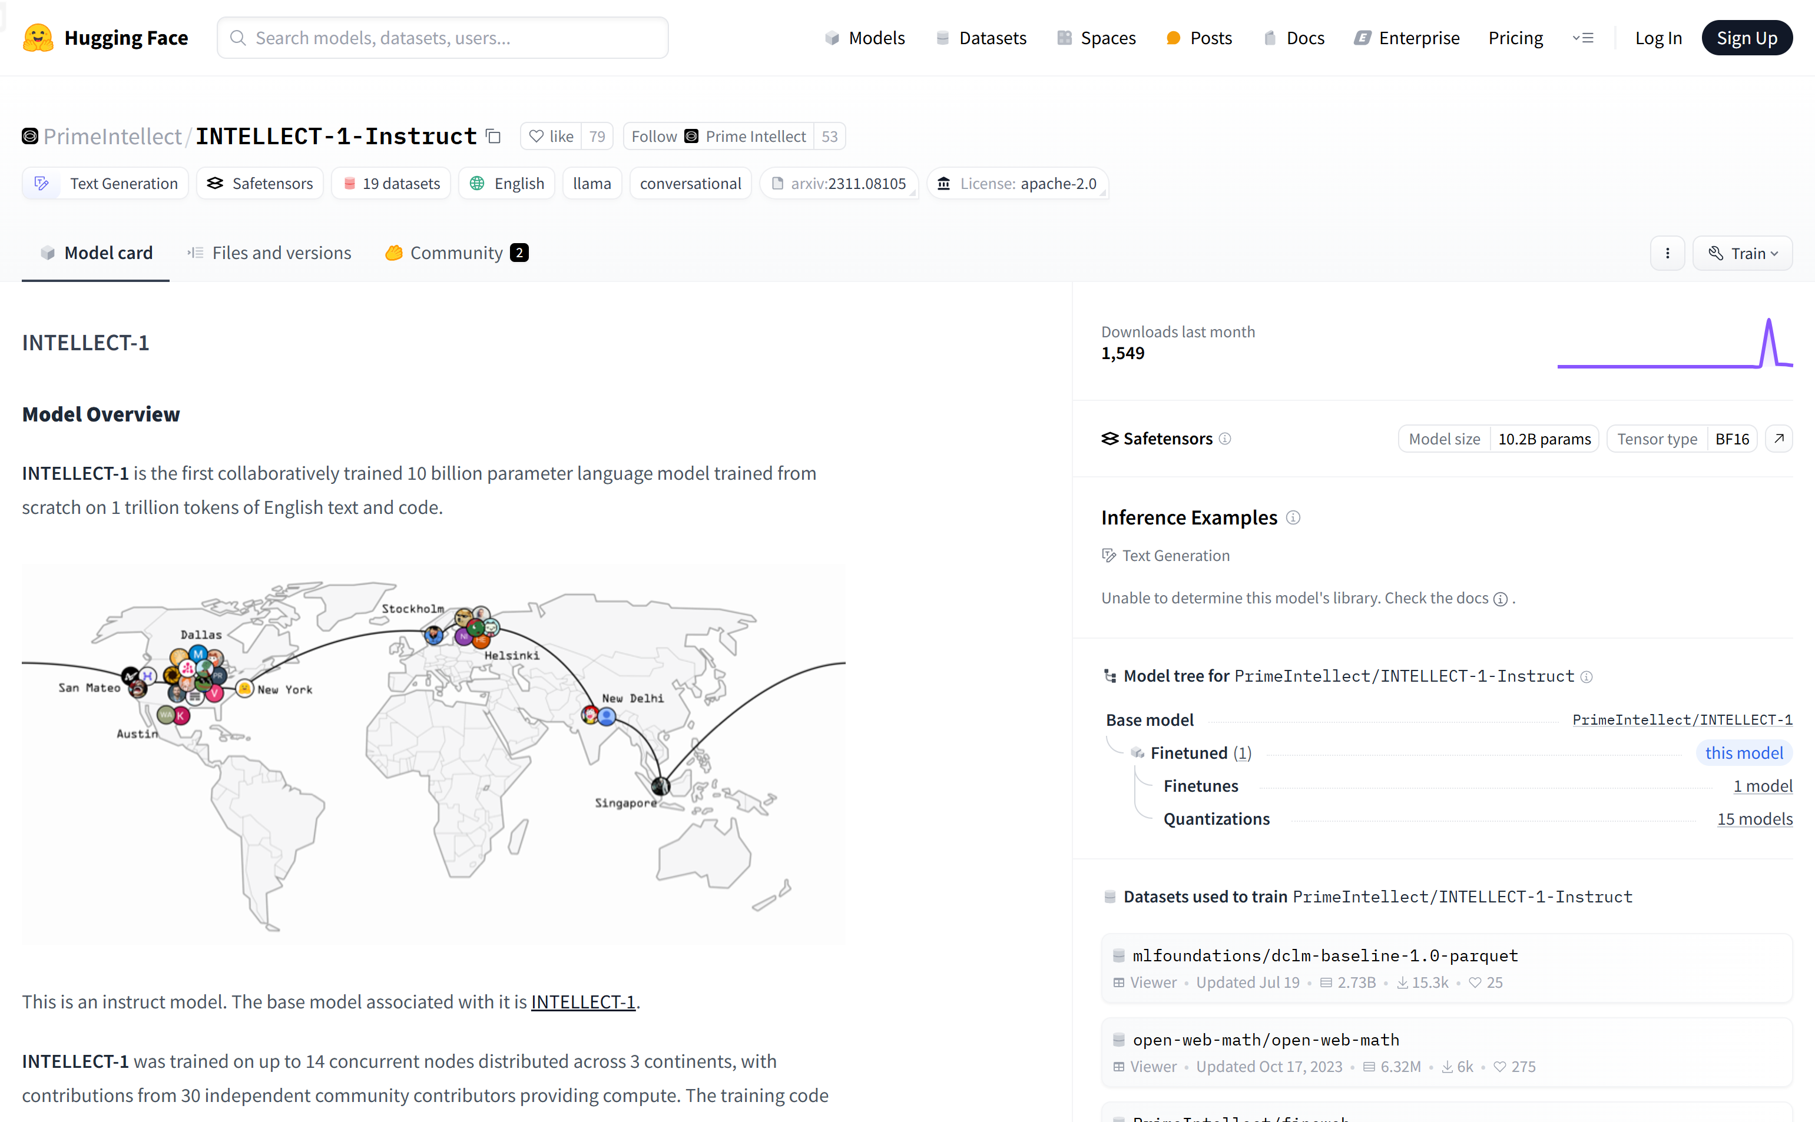The image size is (1815, 1122).
Task: Click the Model tree branch icon
Action: click(1109, 676)
